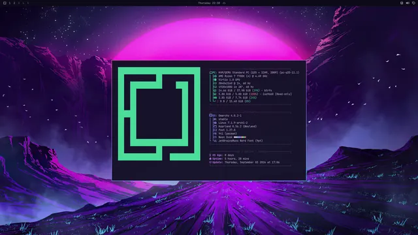Open the rightmost system tray icon
Screen dimensions: 418x235
413,3
